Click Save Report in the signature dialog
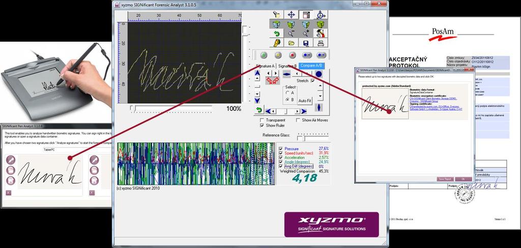Screen dimensions: 521x248 pyautogui.click(x=445, y=179)
